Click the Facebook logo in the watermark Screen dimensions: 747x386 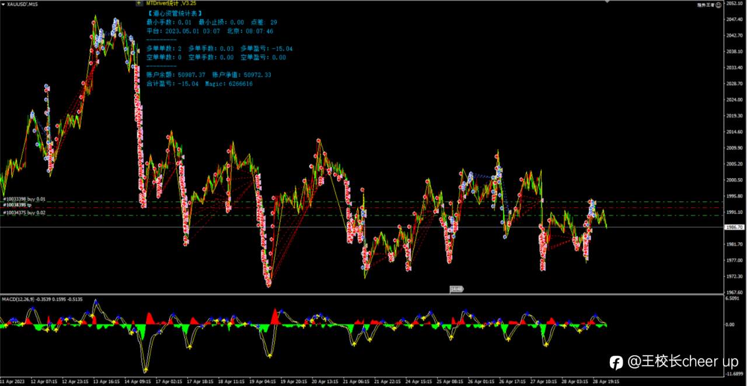pos(616,362)
